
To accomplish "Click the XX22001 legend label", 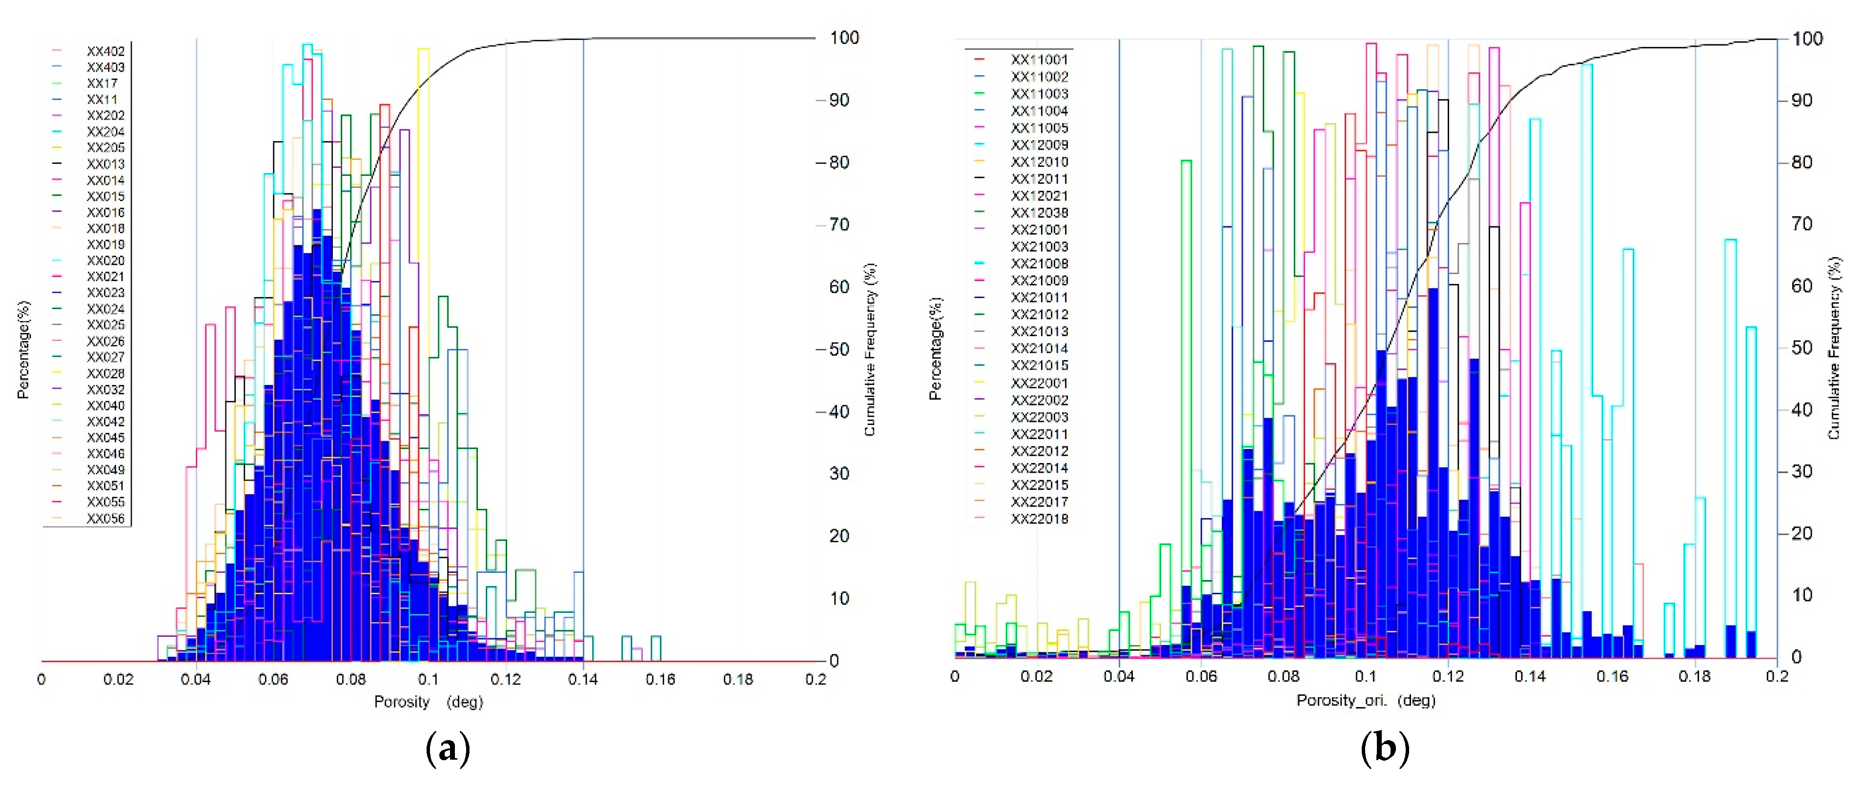I will click(x=1039, y=383).
